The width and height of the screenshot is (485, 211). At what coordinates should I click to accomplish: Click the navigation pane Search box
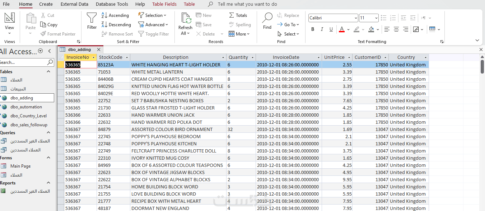click(x=24, y=62)
